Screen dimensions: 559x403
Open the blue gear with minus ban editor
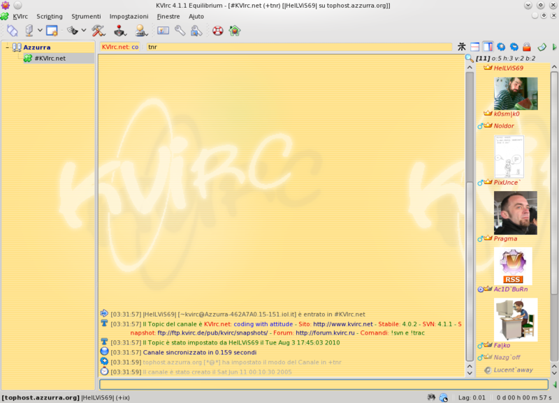pyautogui.click(x=514, y=47)
